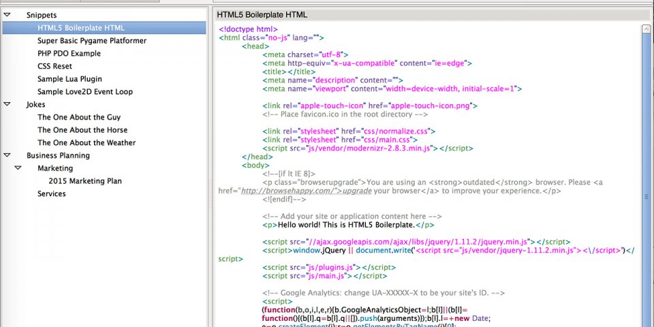Click the meta charset utf-8 line
The width and height of the screenshot is (654, 327).
point(305,54)
